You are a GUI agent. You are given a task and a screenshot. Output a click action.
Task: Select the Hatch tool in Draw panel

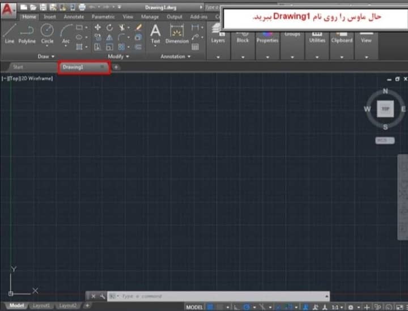[x=79, y=47]
